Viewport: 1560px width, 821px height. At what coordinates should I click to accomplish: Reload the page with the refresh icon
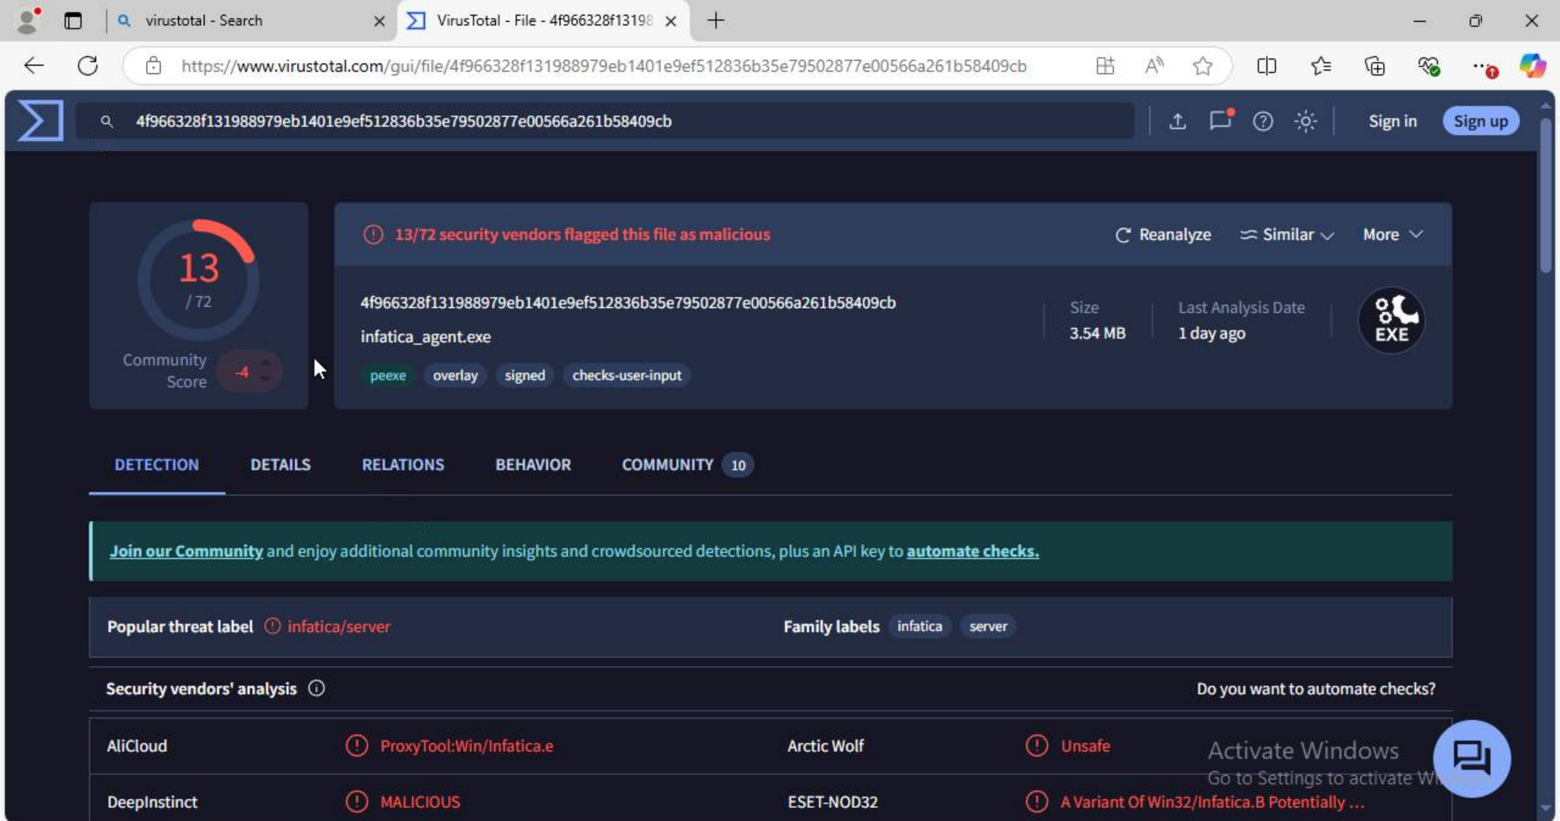[88, 66]
